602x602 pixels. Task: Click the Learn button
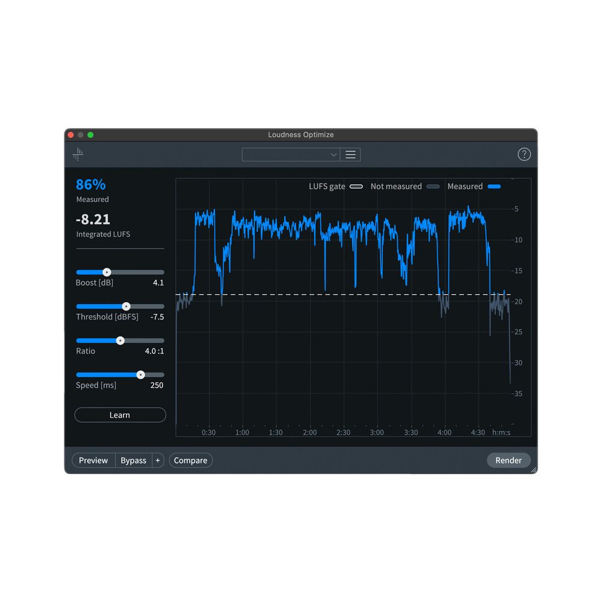[x=120, y=415]
